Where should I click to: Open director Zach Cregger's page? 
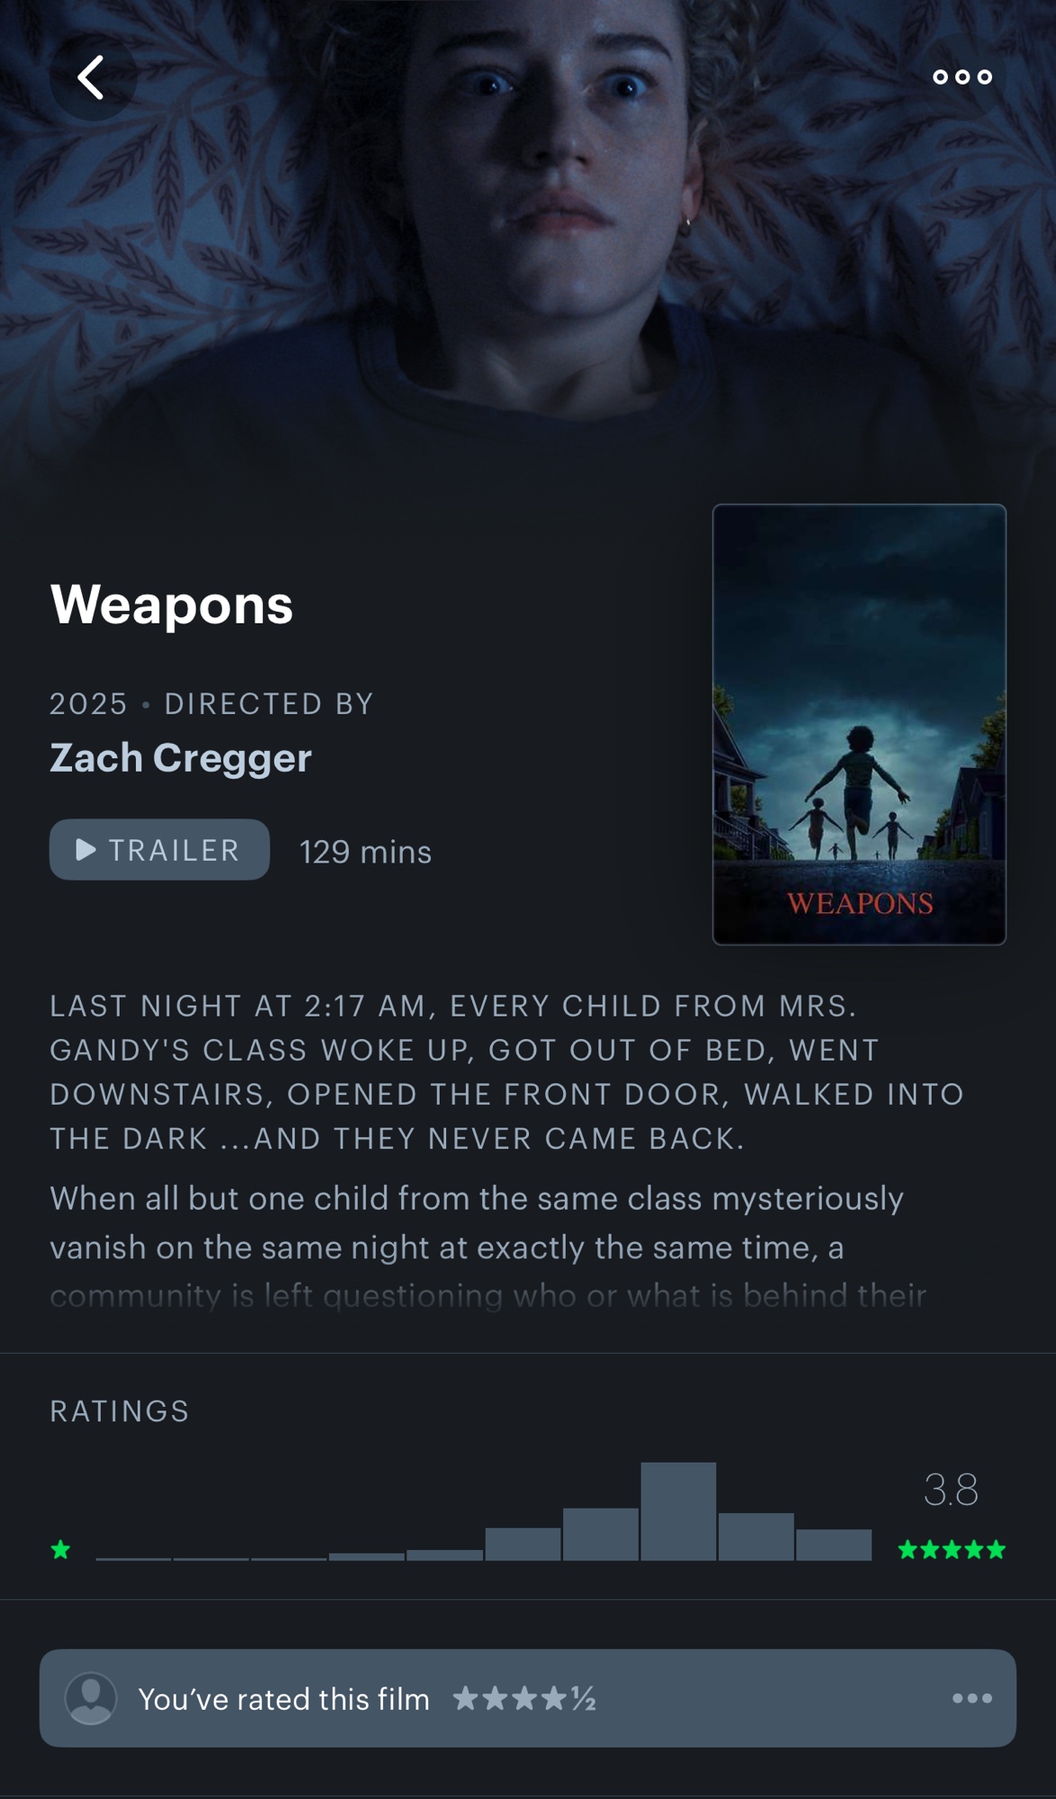click(x=181, y=757)
